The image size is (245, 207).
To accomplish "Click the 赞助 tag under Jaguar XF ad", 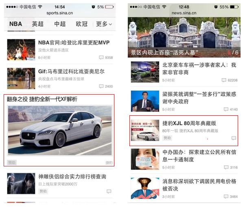I will coord(12,163).
